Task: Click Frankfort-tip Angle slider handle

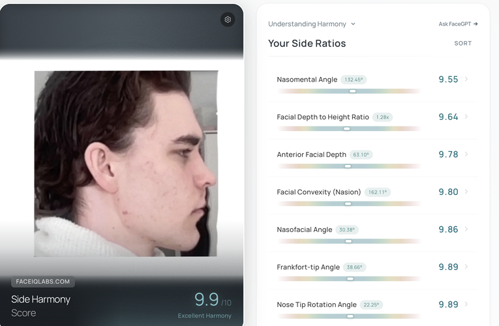Action: click(x=350, y=279)
